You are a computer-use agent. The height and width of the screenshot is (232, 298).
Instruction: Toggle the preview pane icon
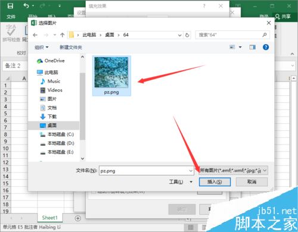tap(253, 47)
